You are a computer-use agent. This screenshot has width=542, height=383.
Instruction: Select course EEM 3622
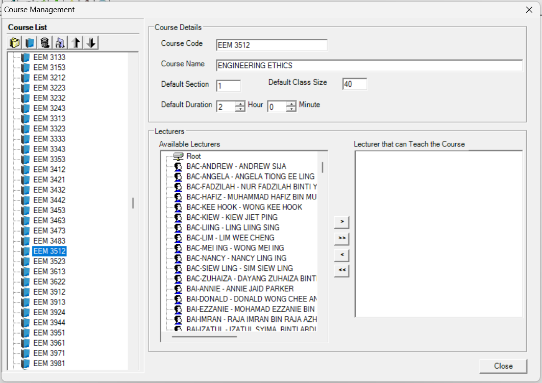point(50,282)
